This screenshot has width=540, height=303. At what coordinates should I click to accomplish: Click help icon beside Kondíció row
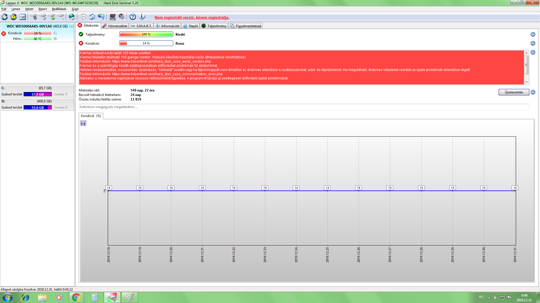click(x=533, y=43)
